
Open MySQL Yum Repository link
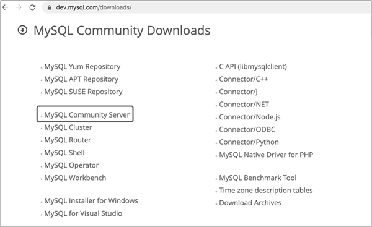point(82,67)
